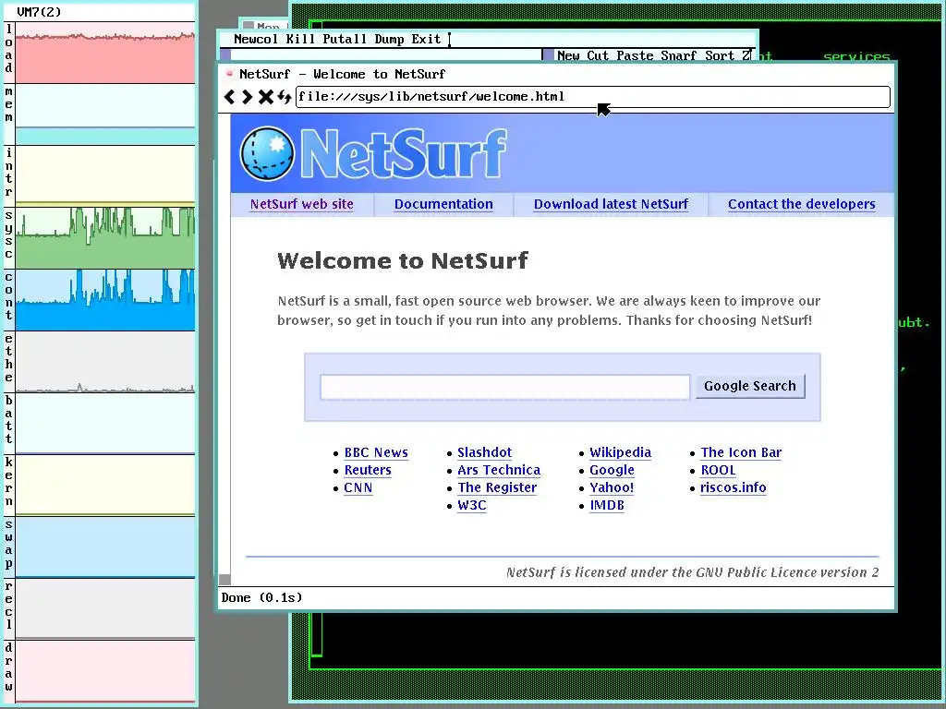Click the NetSurf back arrow icon
This screenshot has width=946, height=709.
pos(229,96)
